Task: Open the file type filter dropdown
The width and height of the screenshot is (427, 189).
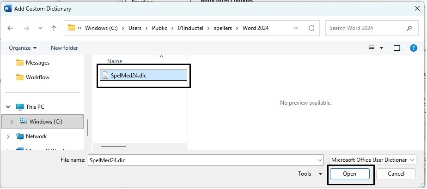Action: (372, 160)
